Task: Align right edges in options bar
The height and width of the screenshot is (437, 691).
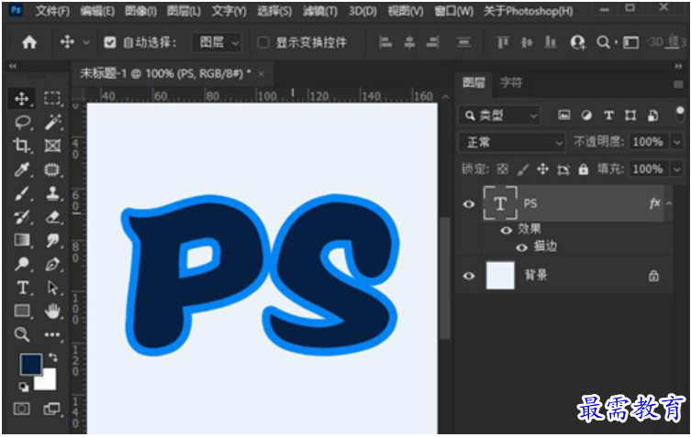Action: pos(433,42)
